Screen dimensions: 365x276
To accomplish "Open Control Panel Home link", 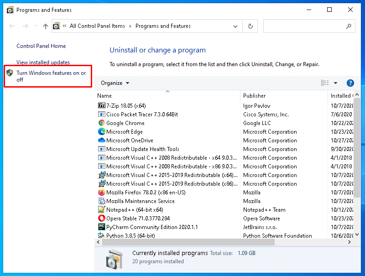I will (x=41, y=46).
